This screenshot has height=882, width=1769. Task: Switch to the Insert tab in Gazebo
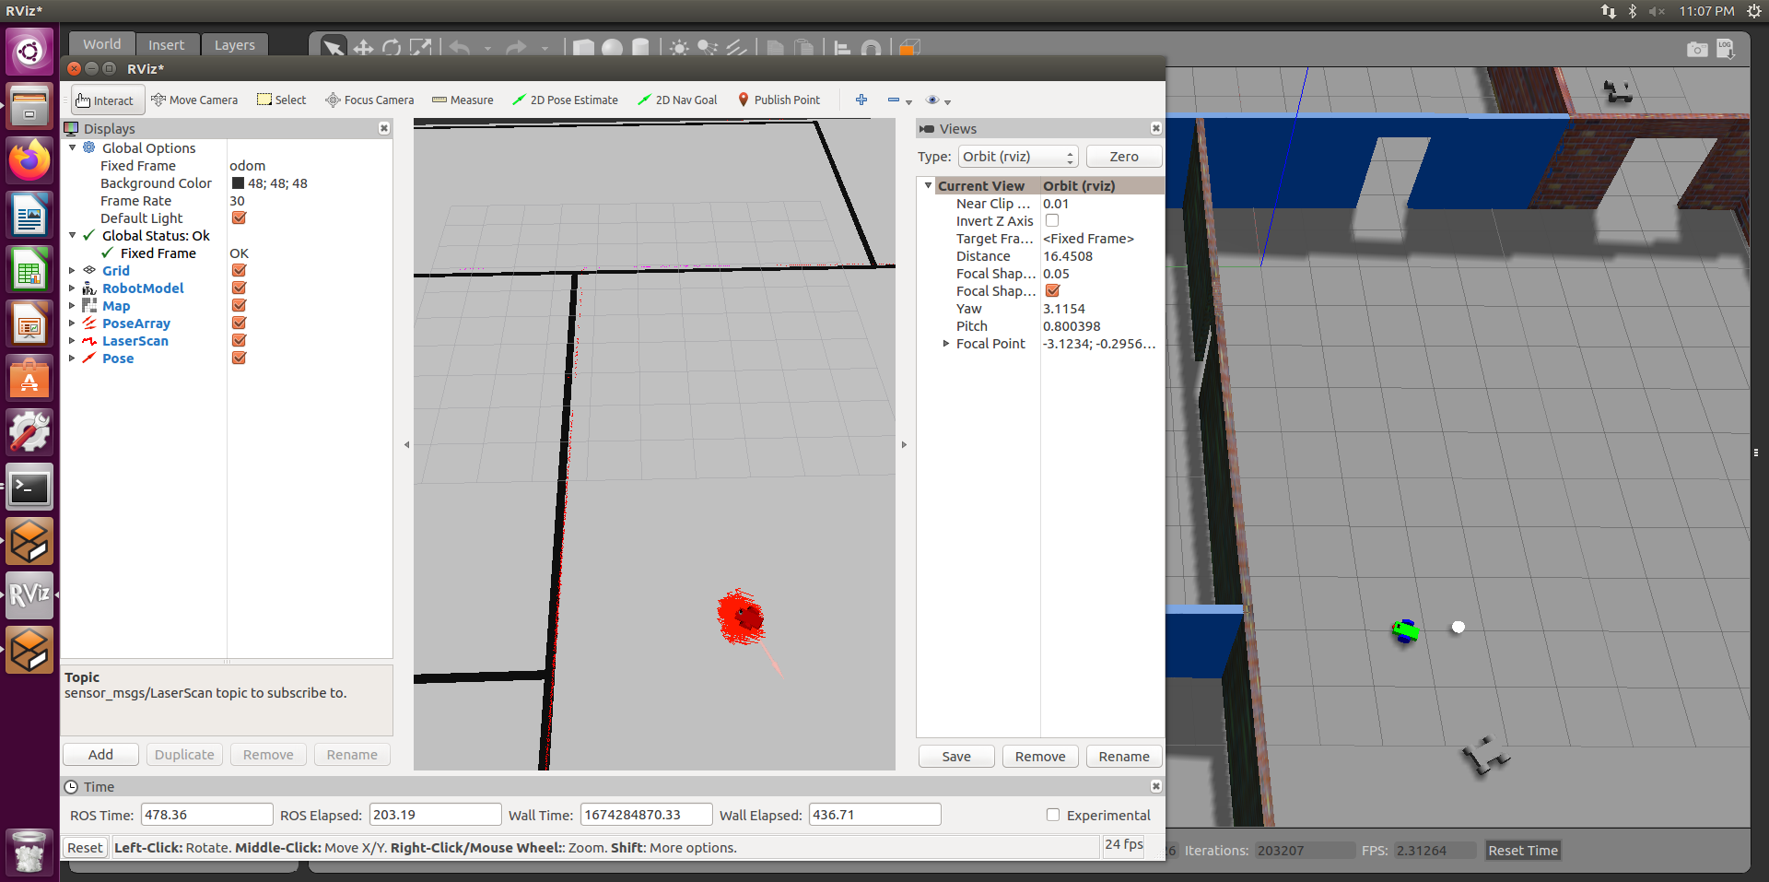(167, 43)
